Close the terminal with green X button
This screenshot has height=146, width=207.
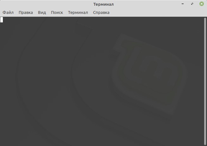[201, 4]
